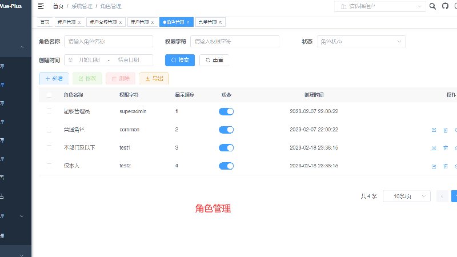Close the 用户管理 tab with its x
The height and width of the screenshot is (257, 457).
(x=152, y=22)
